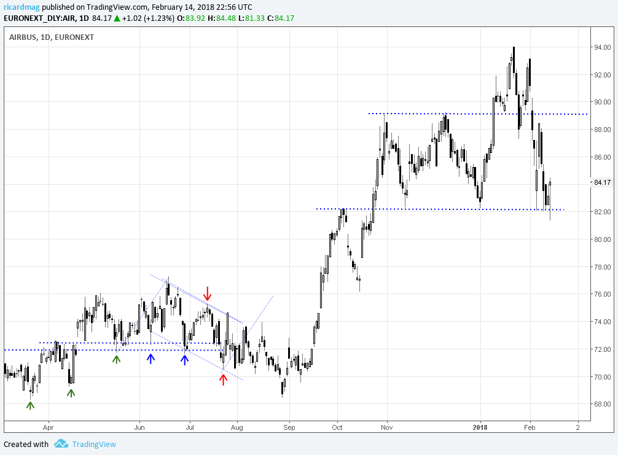Click the L:81.33 low value
The height and width of the screenshot is (455, 618).
click(x=251, y=18)
